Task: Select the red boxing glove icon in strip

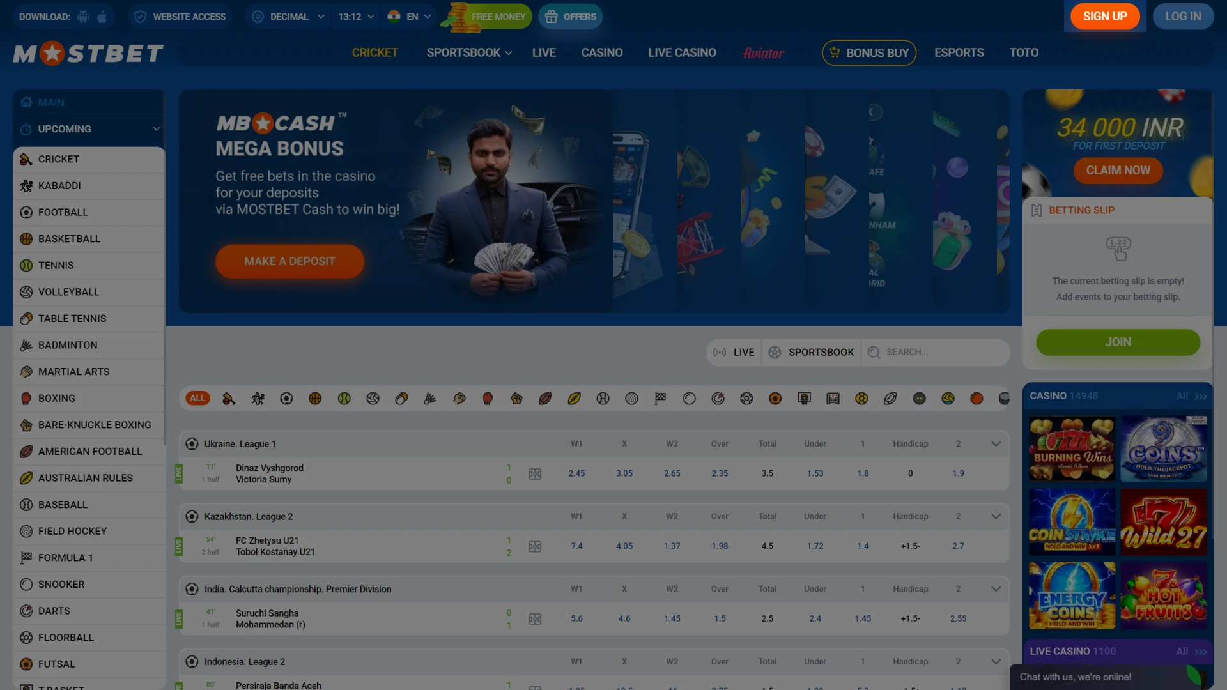Action: (488, 399)
